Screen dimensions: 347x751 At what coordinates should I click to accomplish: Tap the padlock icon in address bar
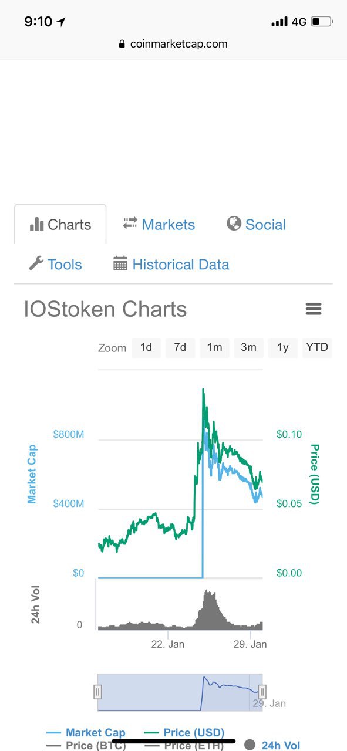(122, 44)
